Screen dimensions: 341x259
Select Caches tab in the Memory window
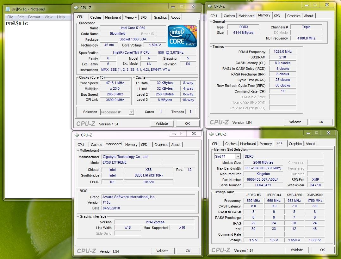tap(229, 16)
